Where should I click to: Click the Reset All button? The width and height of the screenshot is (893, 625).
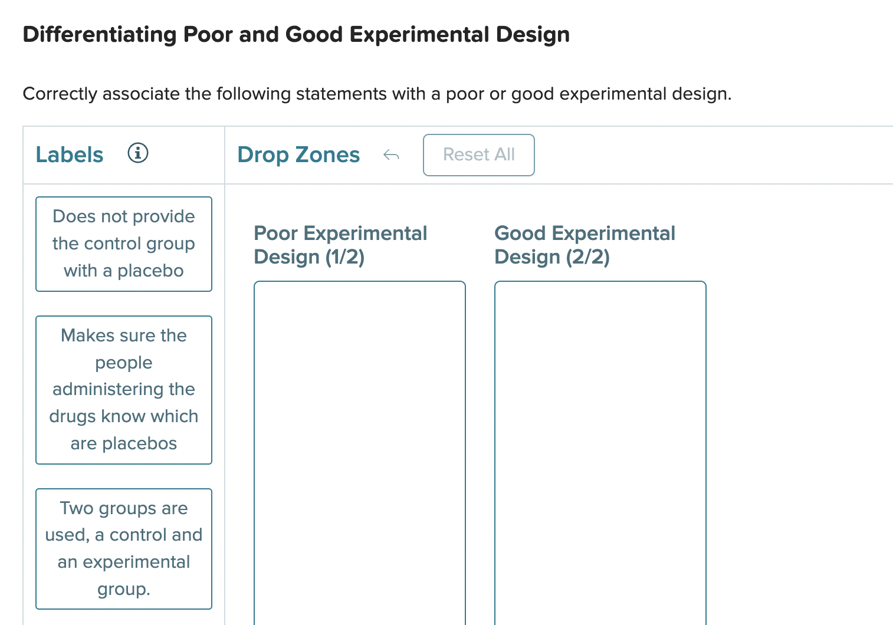478,154
